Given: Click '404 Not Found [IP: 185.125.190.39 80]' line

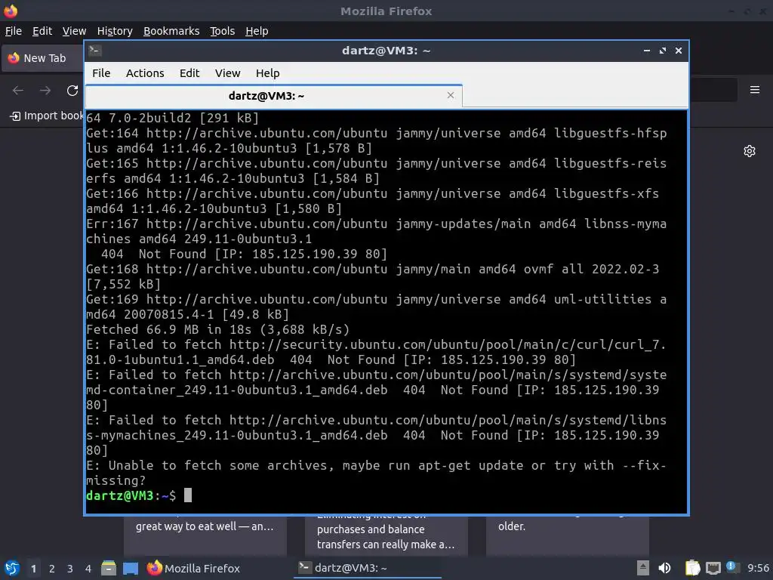Looking at the screenshot, I should coord(244,254).
